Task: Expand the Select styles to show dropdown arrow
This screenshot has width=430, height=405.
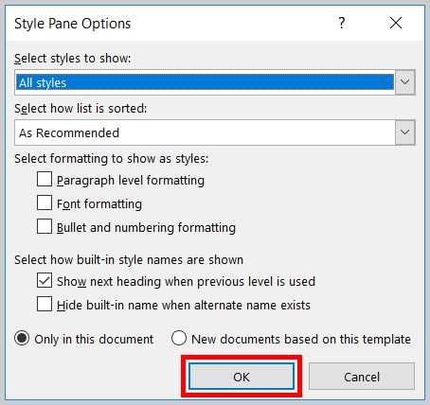Action: pyautogui.click(x=405, y=82)
